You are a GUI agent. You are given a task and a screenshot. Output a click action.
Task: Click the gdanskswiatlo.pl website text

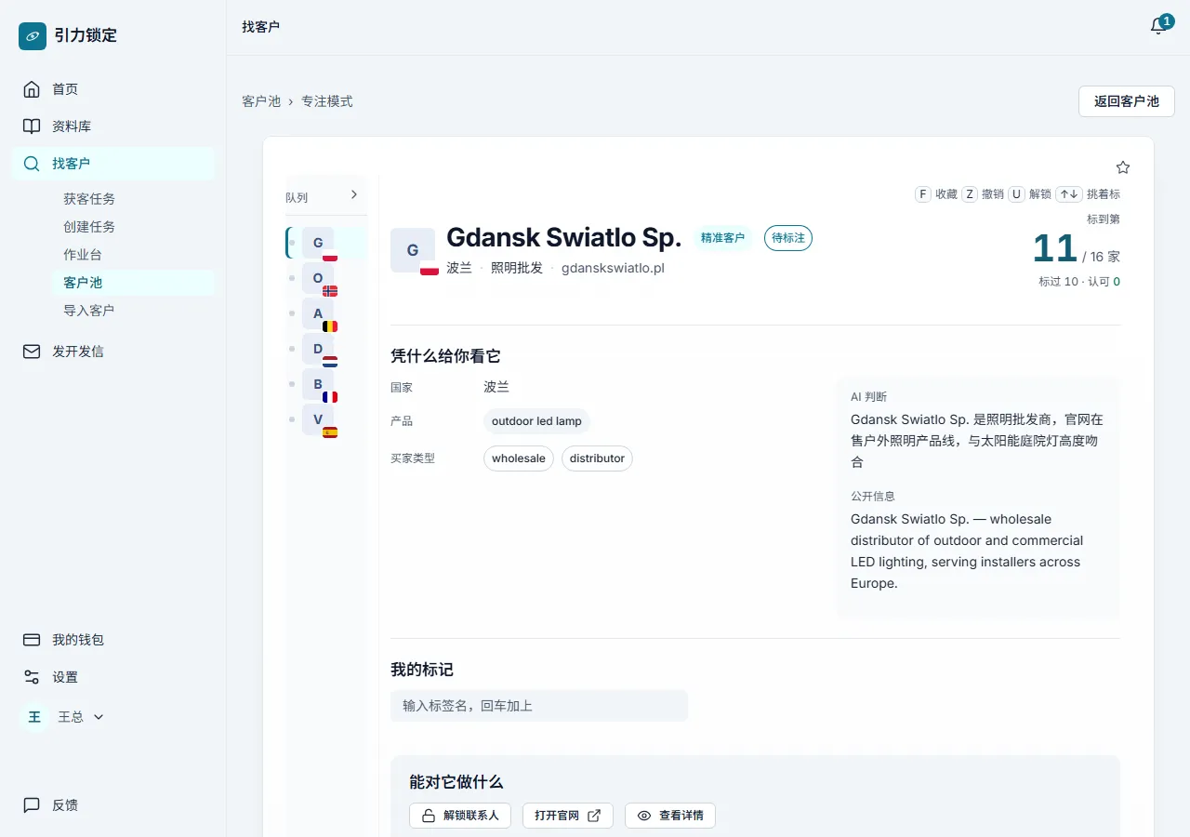[x=613, y=268]
